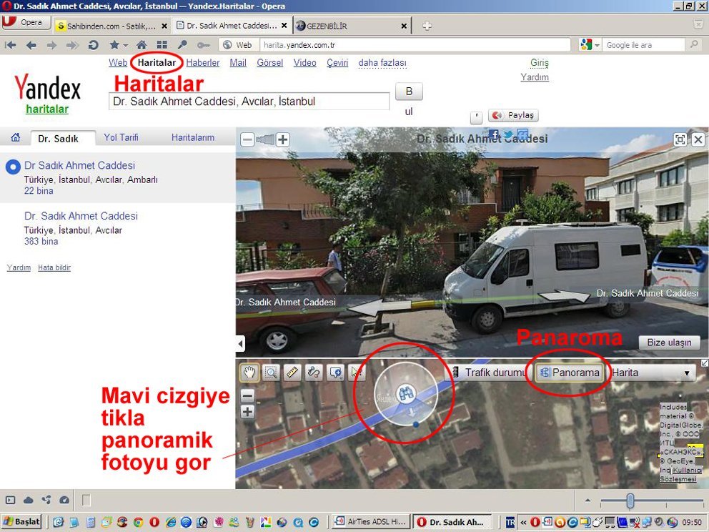Viewport: 709px width, 532px height.
Task: Open a new tab with plus button
Action: click(x=427, y=26)
